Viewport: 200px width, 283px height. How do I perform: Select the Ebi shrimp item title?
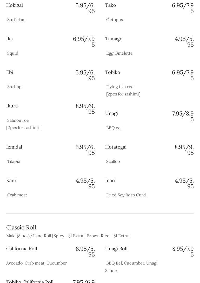(x=10, y=72)
